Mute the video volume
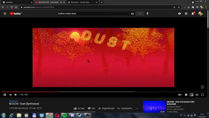 click(16, 95)
